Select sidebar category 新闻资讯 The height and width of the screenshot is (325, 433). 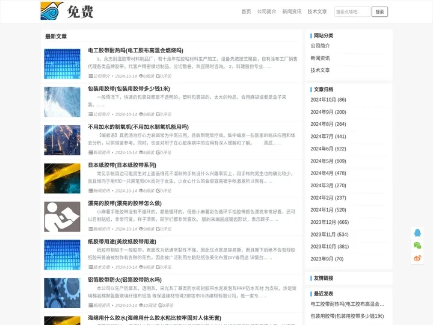(x=320, y=58)
